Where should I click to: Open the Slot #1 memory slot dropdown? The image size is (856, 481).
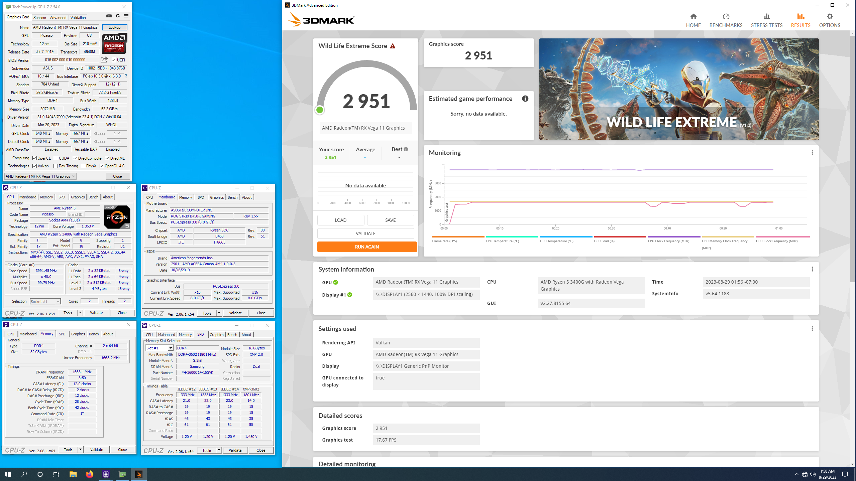click(159, 348)
